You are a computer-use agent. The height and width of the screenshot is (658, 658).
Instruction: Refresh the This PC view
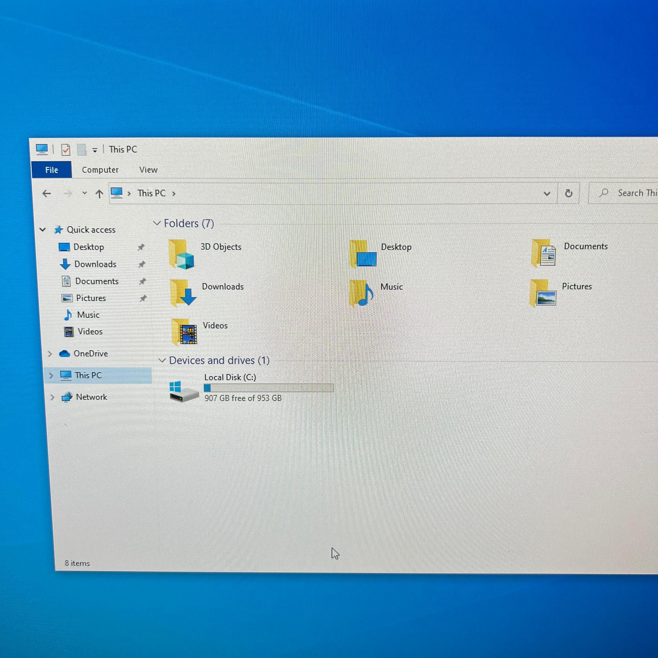point(568,193)
